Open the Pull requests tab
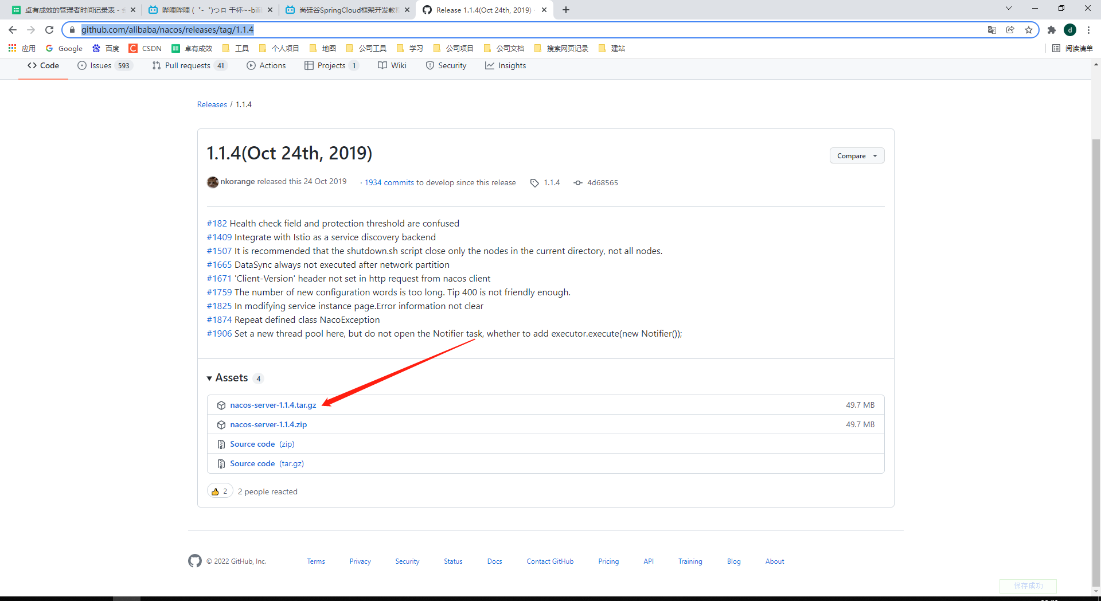Viewport: 1101px width, 601px height. (x=189, y=66)
